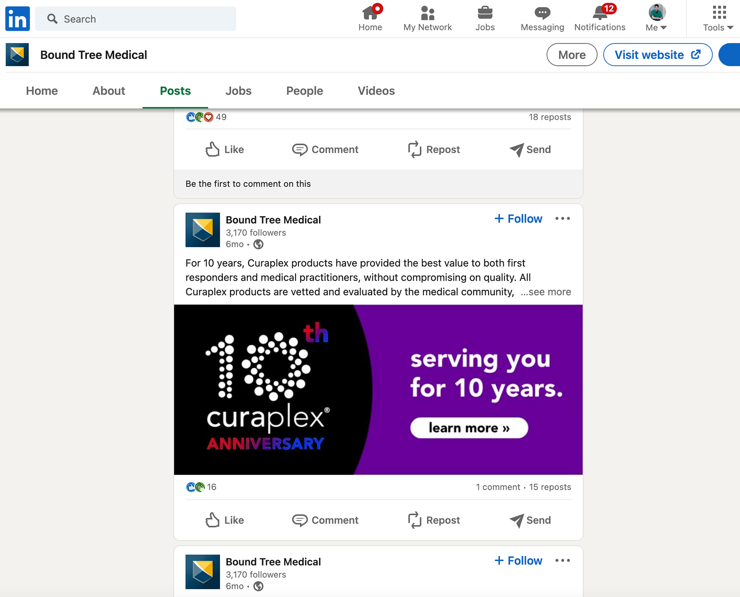Open the 1 comment link

pyautogui.click(x=498, y=487)
